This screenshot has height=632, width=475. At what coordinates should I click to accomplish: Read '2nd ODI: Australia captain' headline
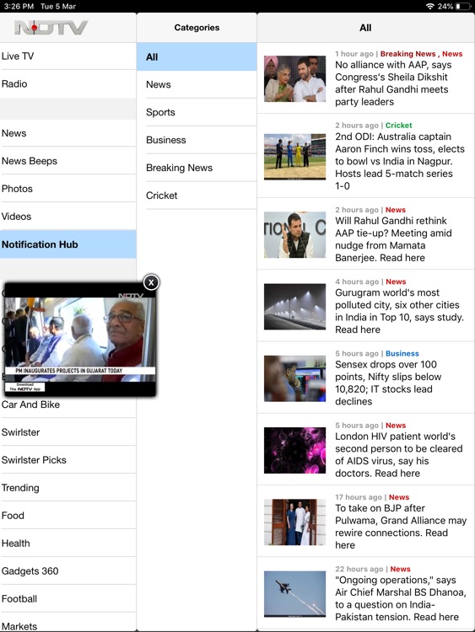400,161
